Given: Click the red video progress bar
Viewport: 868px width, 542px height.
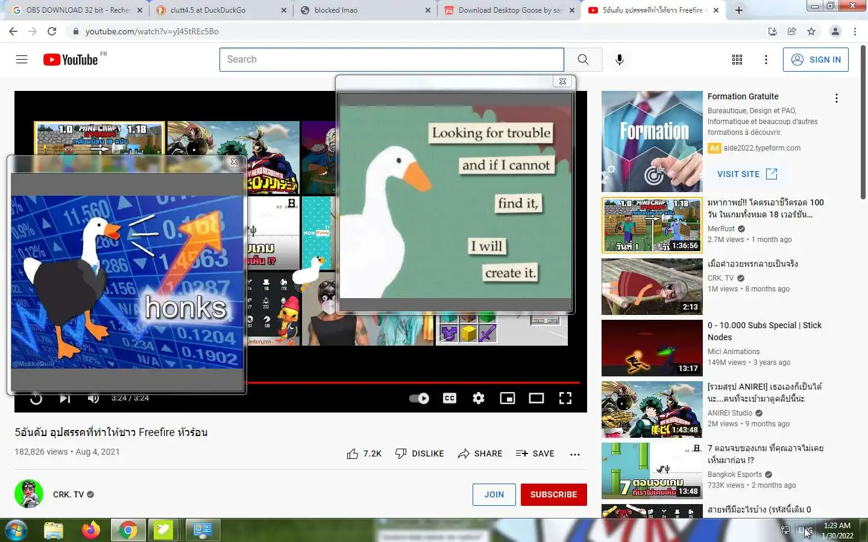Looking at the screenshot, I should [414, 382].
